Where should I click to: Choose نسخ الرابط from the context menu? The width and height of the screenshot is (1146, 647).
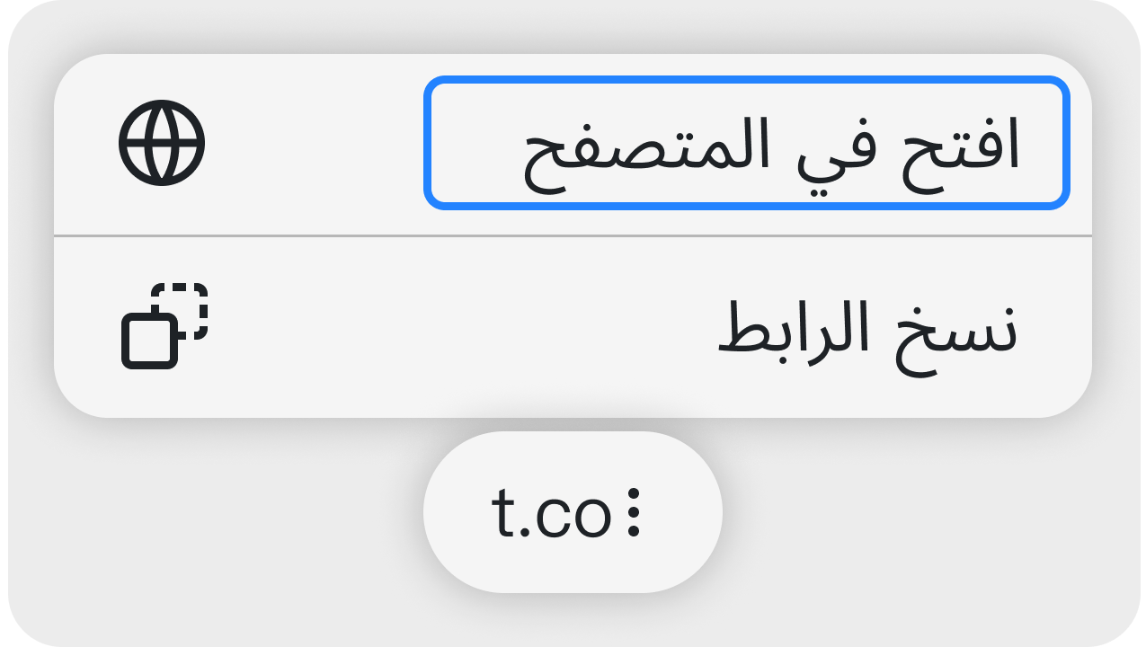point(867,330)
